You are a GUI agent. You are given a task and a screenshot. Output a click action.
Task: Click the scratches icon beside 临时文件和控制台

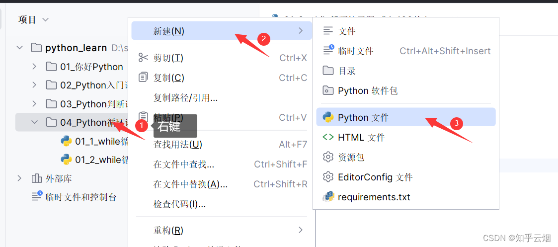pos(37,196)
